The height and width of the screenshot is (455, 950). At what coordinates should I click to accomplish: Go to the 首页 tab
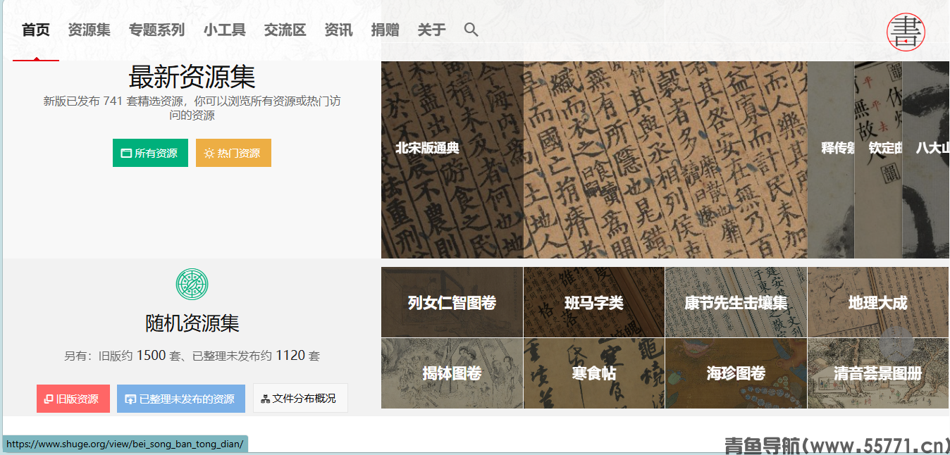click(36, 30)
